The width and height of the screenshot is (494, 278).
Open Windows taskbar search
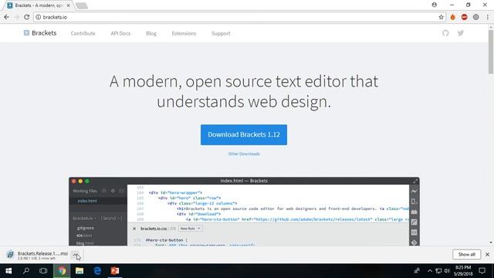pos(26,271)
